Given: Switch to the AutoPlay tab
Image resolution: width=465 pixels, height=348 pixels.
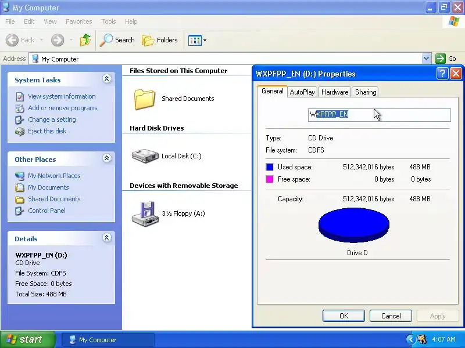Looking at the screenshot, I should 302,92.
